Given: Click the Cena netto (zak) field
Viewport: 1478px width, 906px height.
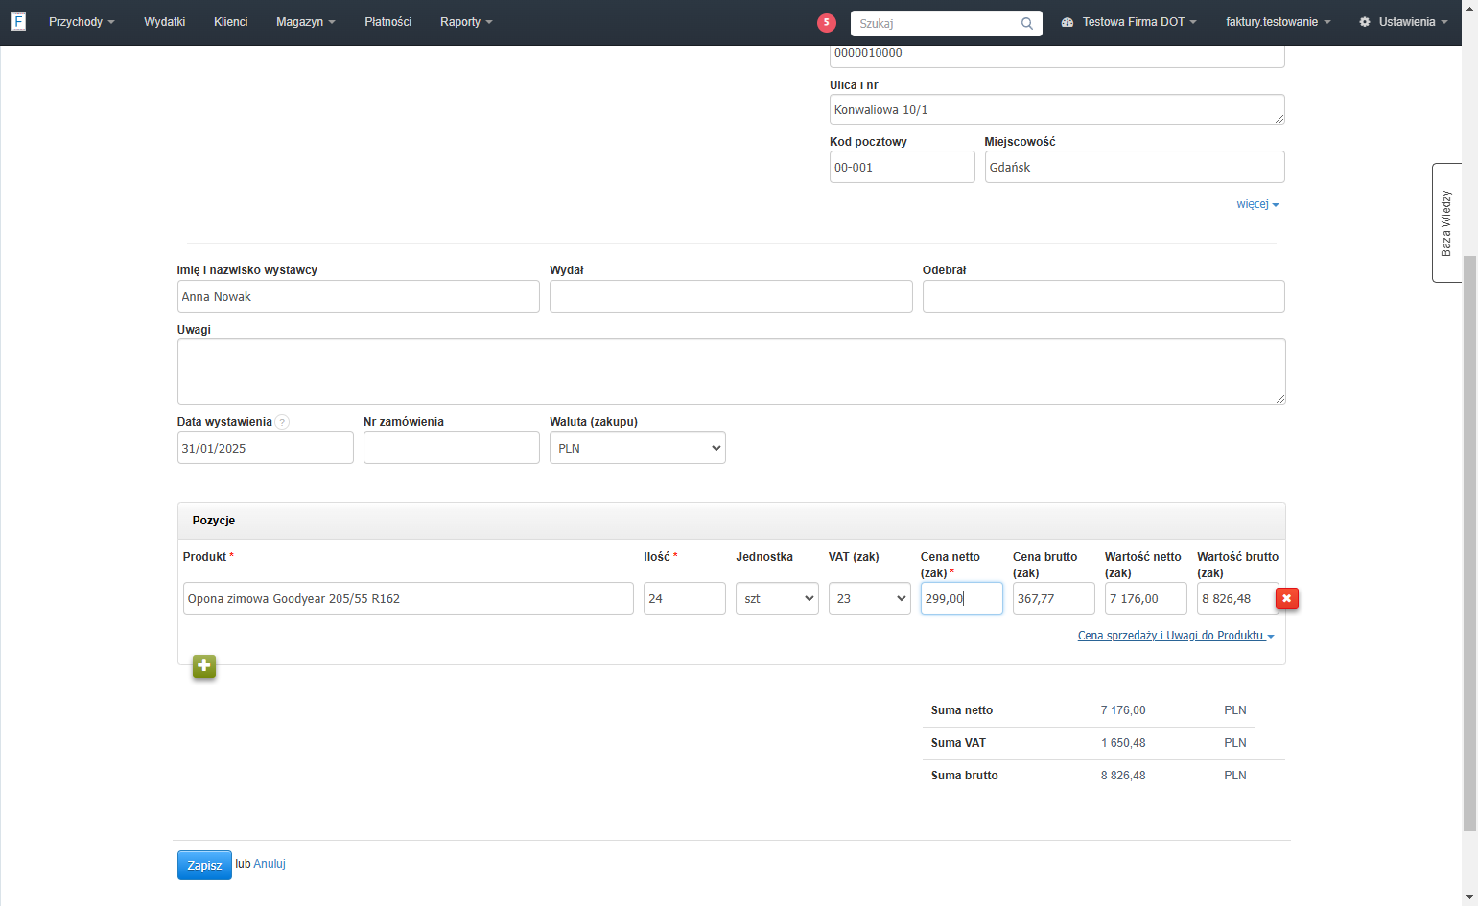Looking at the screenshot, I should 962,598.
